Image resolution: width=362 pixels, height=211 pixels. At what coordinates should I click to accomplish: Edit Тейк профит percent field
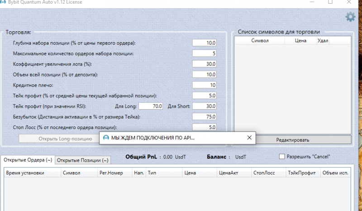205,96
